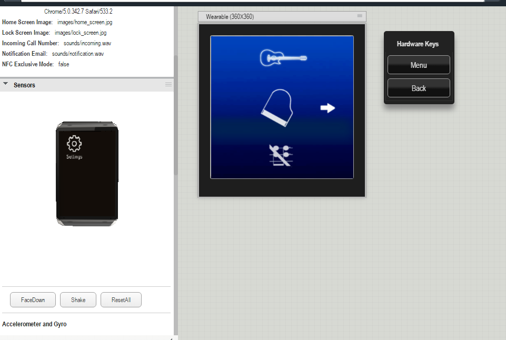Viewport: 506px width, 340px height.
Task: Click the FaceDown button
Action: pyautogui.click(x=33, y=300)
